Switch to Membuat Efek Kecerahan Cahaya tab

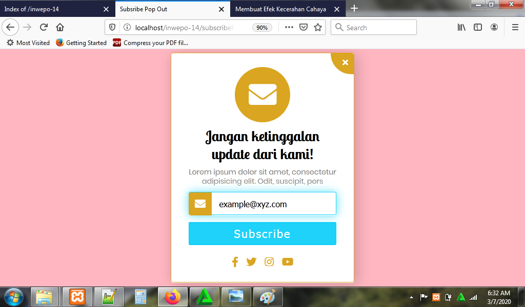coord(280,9)
